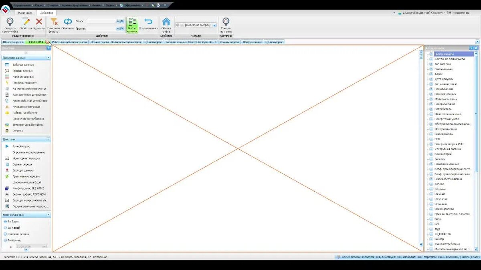Open the filter selection dropdown arrow

coord(214,25)
